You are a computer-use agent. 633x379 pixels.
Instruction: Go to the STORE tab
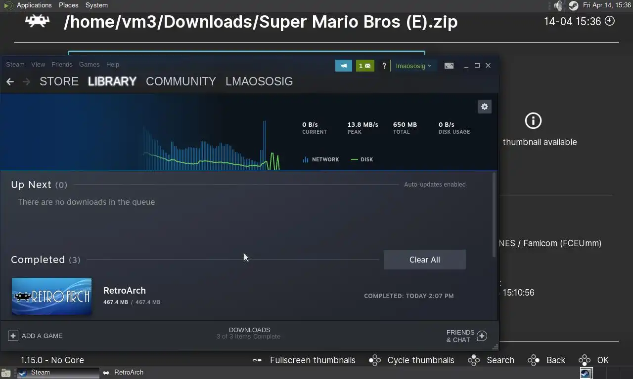(59, 81)
